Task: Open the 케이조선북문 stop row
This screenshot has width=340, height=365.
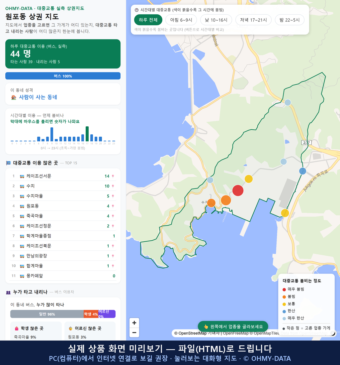Action: tap(63, 246)
